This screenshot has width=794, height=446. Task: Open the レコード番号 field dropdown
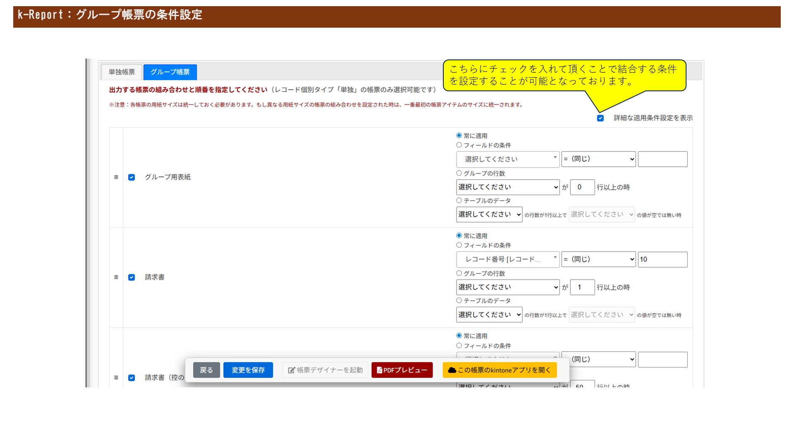(x=508, y=259)
